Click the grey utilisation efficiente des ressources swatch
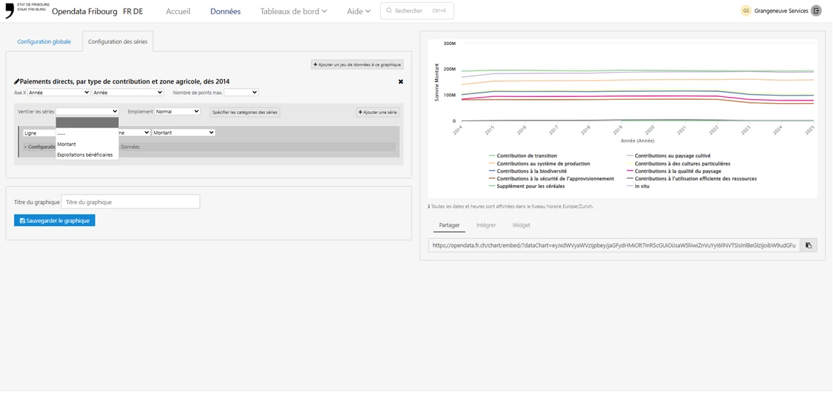This screenshot has width=833, height=394. (630, 179)
